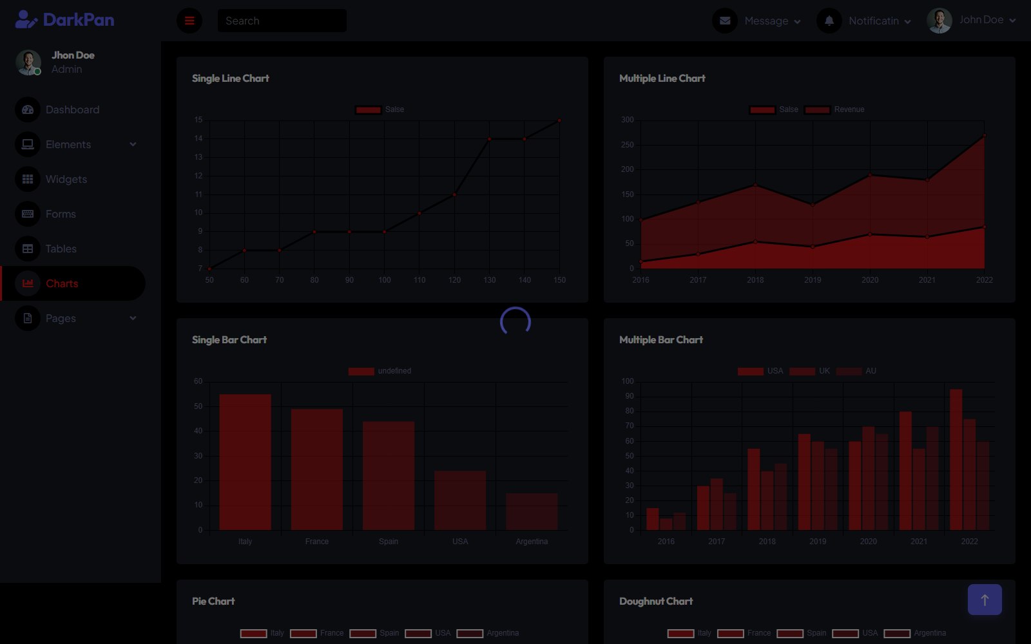Toggle USA legend in Doughnut Chart
The height and width of the screenshot is (644, 1031).
pyautogui.click(x=855, y=633)
